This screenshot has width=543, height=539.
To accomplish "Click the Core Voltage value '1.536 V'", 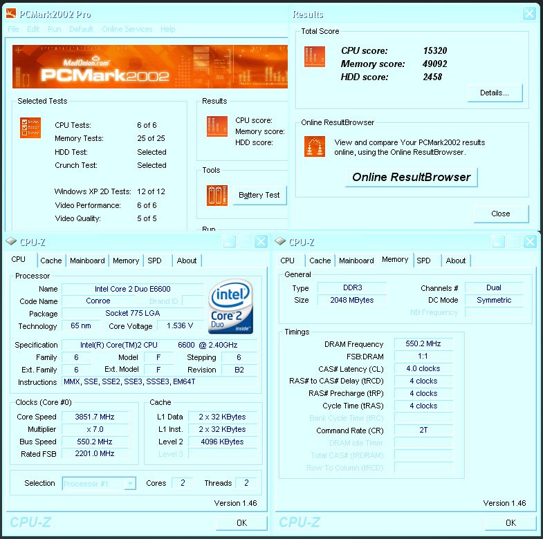I will [181, 326].
